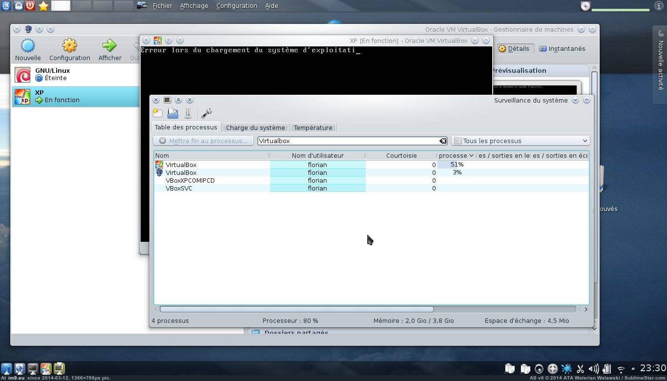The width and height of the screenshot is (667, 381).
Task: Click the volume speaker tray icon
Action: pos(594,369)
